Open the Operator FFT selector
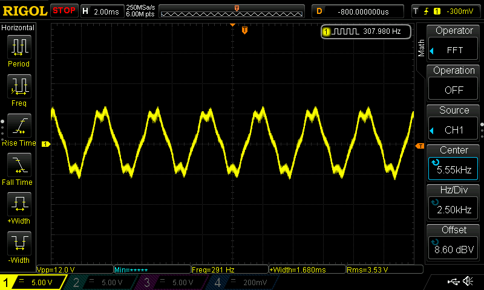Screen dimensions: 484x290 [x=454, y=43]
